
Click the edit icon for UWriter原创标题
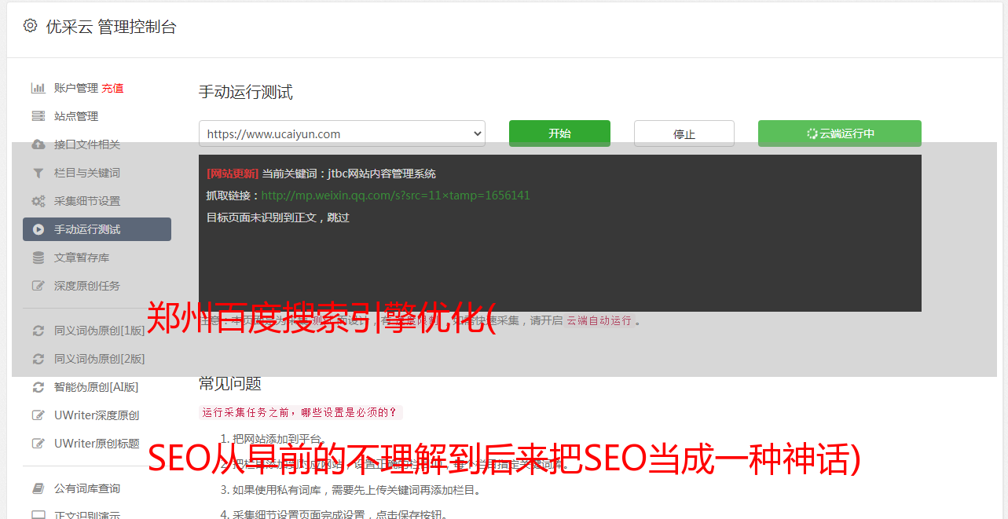[38, 444]
